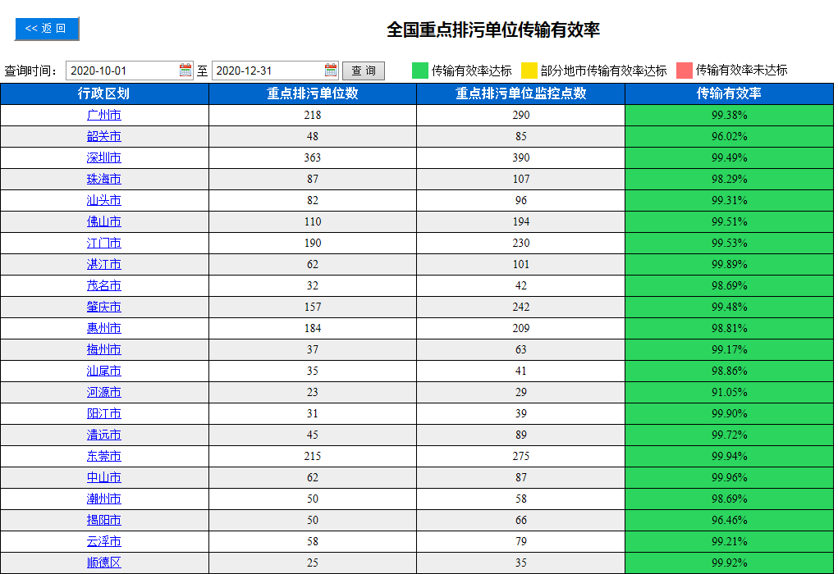The height and width of the screenshot is (574, 838).
Task: Click yellow legend swatch 部分地市传输有效率达标
Action: (x=529, y=71)
